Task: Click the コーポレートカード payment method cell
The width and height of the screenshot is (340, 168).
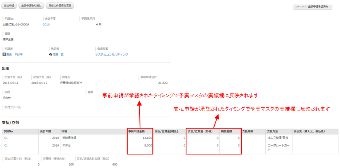Action: 279,148
